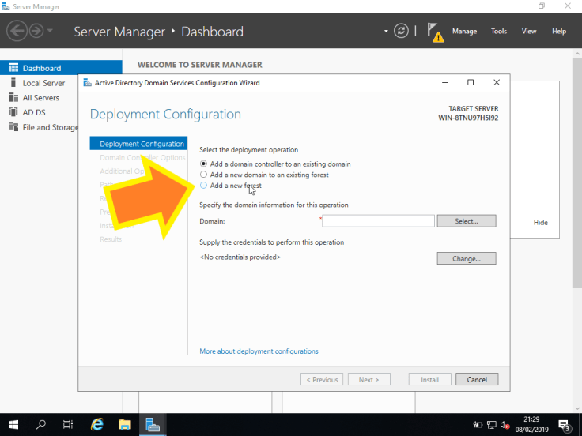Click the Server Manager refresh icon

[x=402, y=32]
